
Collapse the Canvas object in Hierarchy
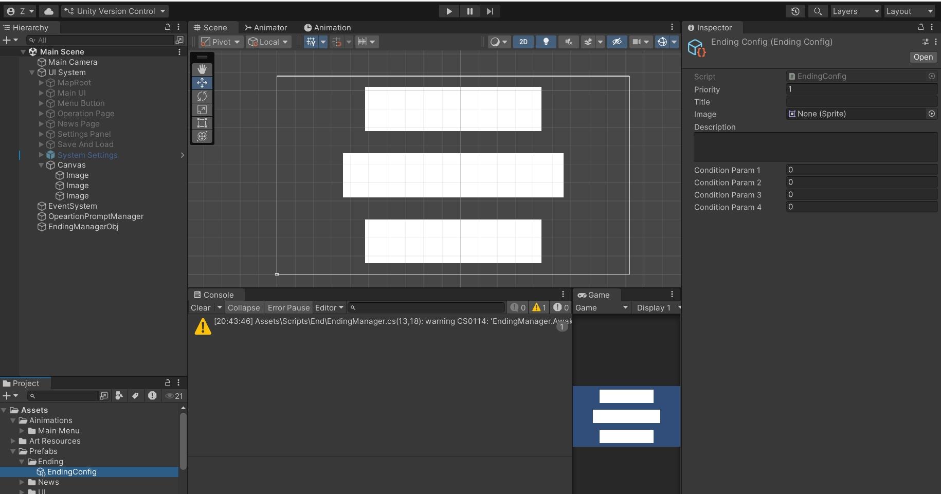coord(41,165)
